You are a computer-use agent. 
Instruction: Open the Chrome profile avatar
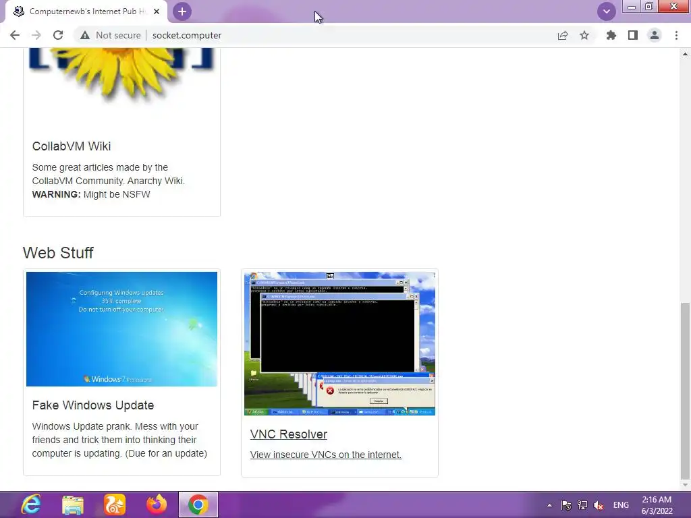[655, 35]
